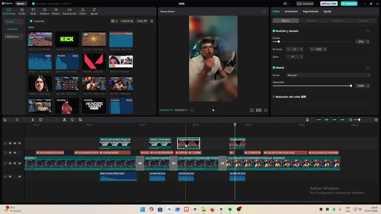Image resolution: width=381 pixels, height=214 pixels.
Task: Mute the main video track audio
Action: 20,163
